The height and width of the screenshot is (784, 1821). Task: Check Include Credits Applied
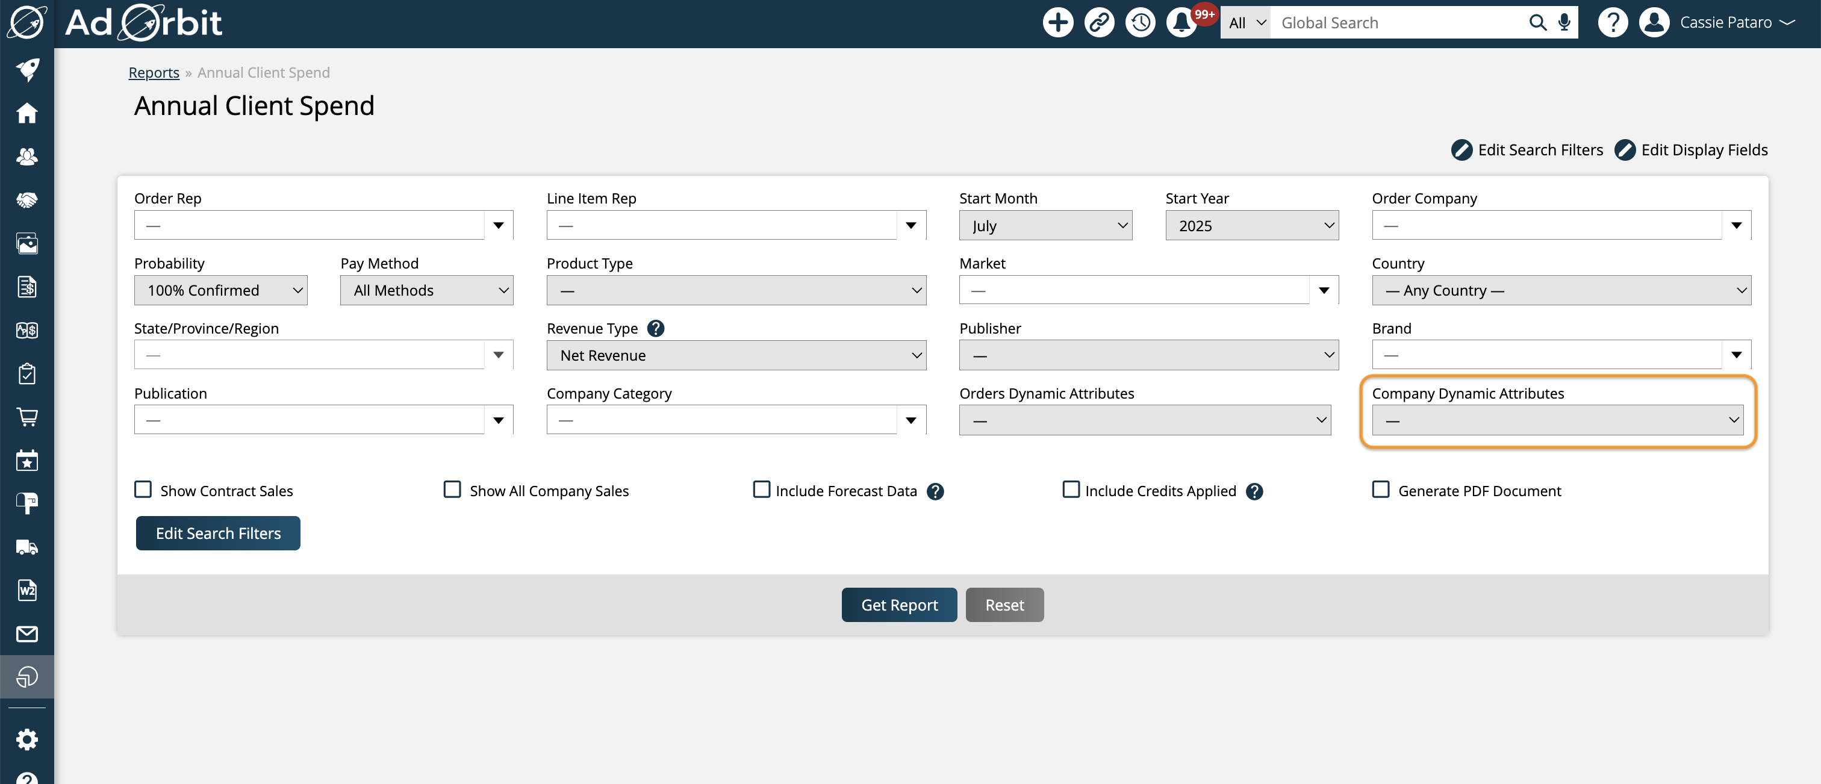click(x=1071, y=490)
